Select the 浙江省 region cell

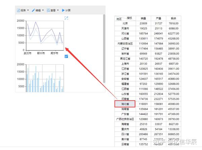(x=125, y=74)
